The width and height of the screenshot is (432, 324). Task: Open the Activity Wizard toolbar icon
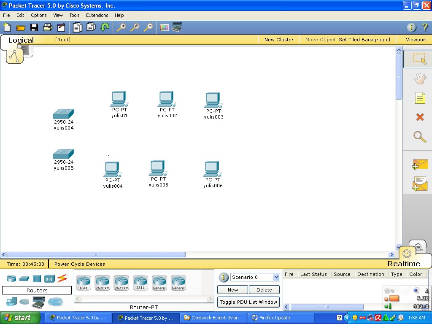(61, 27)
